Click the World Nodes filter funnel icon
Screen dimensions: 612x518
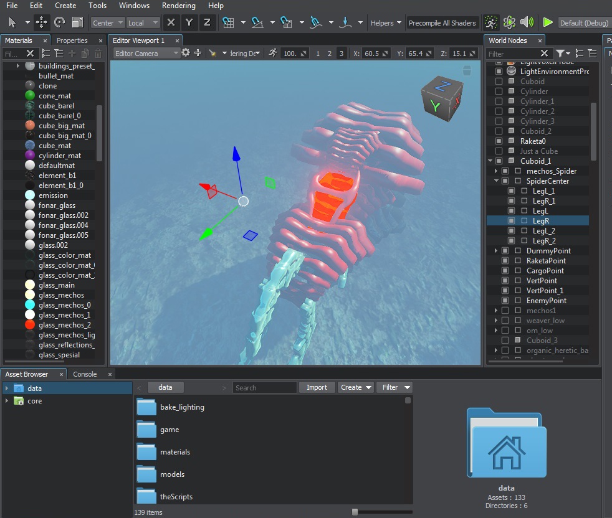pyautogui.click(x=560, y=54)
